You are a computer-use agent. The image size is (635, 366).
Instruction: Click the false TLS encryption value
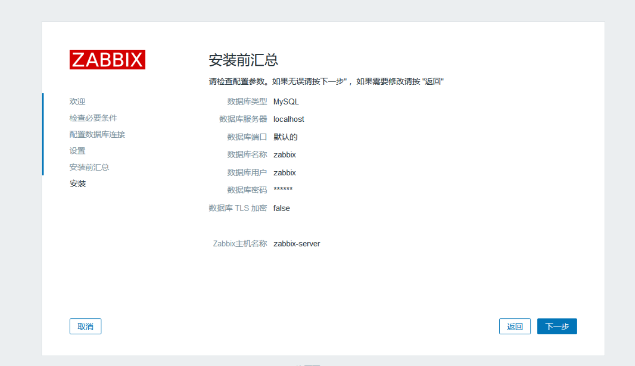coord(282,208)
